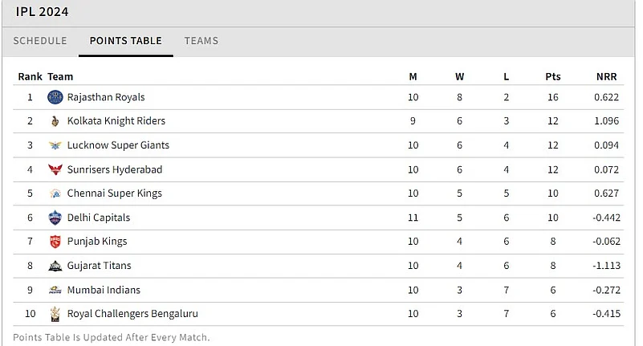Click the NRR column header

606,77
